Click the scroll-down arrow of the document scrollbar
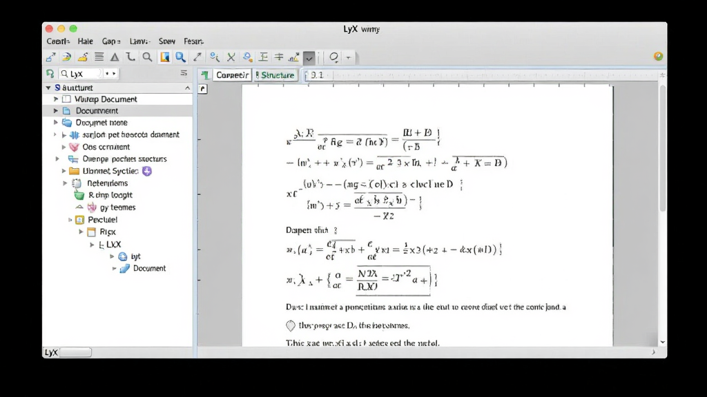707x397 pixels. pos(662,342)
